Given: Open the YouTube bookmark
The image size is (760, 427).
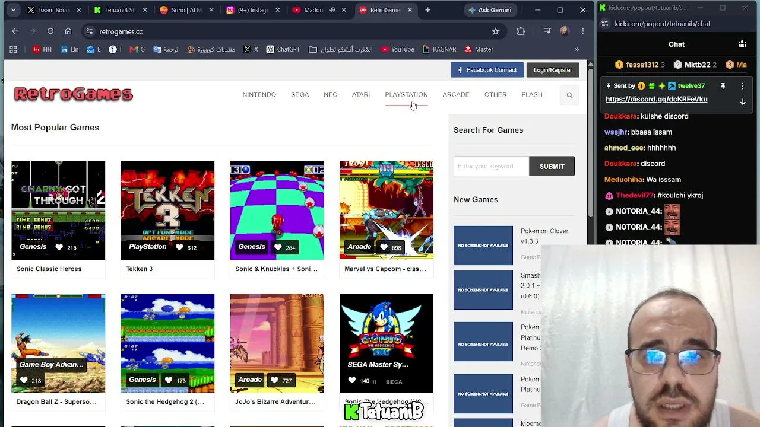Looking at the screenshot, I should tap(398, 49).
